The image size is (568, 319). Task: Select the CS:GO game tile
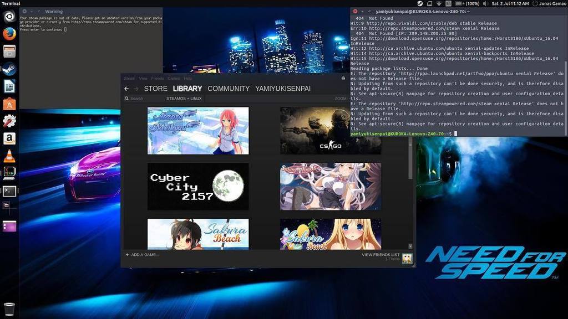pos(331,131)
